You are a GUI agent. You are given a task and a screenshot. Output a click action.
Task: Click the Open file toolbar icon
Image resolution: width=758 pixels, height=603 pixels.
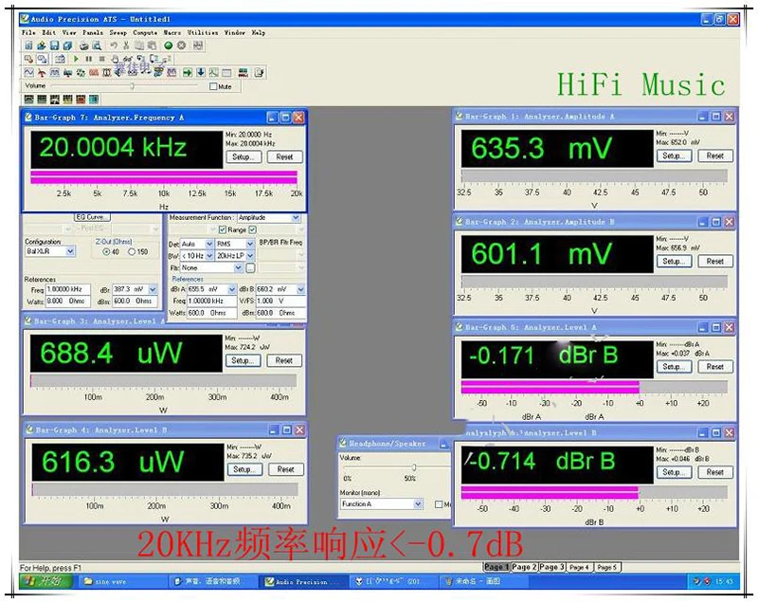pyautogui.click(x=41, y=46)
